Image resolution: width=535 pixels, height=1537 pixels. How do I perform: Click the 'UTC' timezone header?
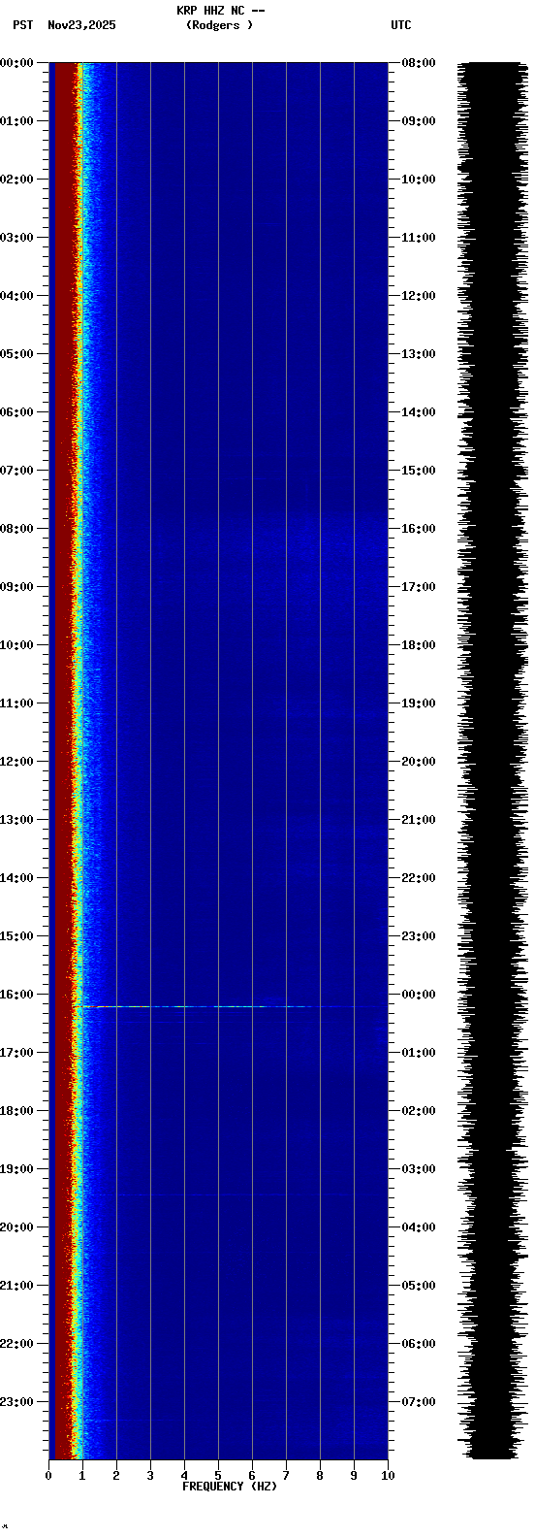coord(401,25)
